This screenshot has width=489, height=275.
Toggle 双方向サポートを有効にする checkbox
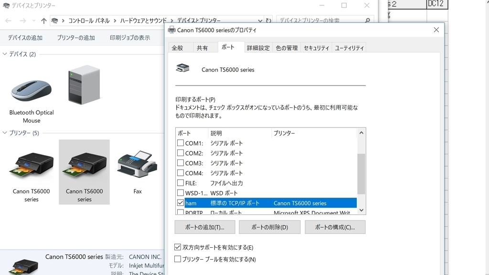[x=178, y=247]
